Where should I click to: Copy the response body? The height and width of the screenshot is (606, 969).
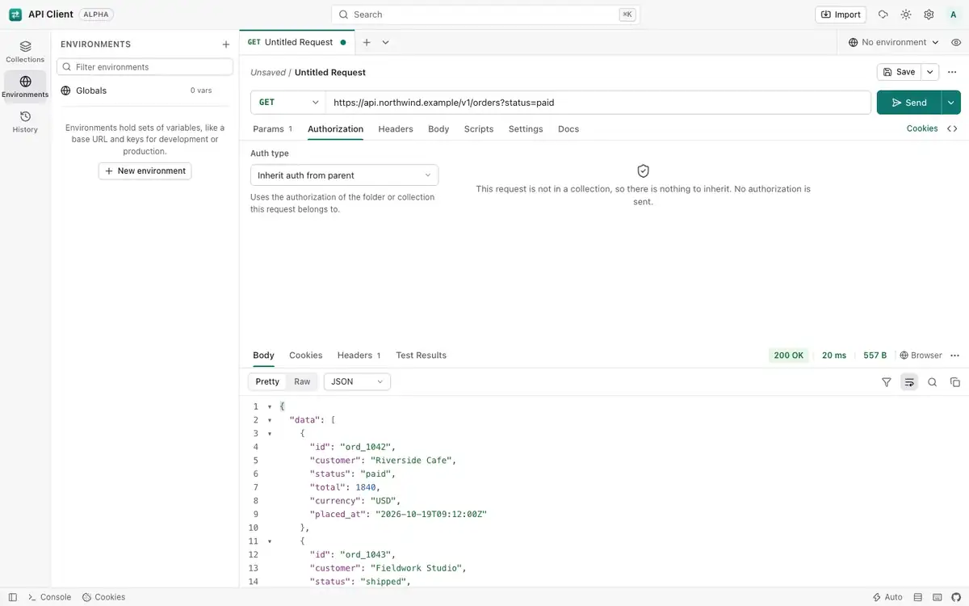point(954,382)
